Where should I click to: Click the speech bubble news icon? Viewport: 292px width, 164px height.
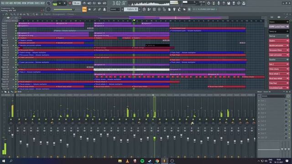pyautogui.click(x=239, y=3)
